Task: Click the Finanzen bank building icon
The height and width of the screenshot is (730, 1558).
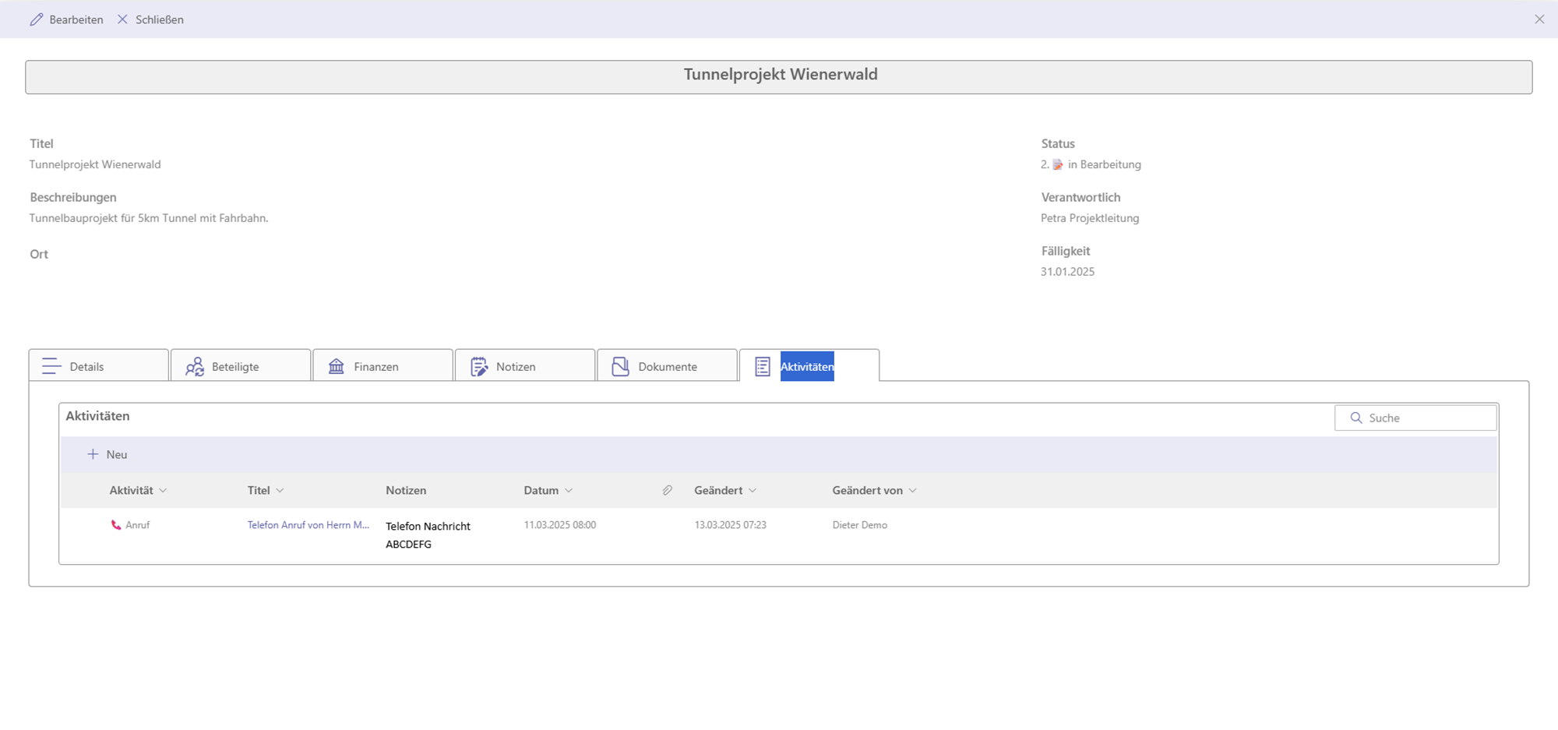Action: coord(337,366)
